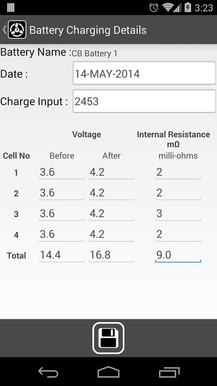Tap the app logo icon in header
The image size is (217, 386).
(x=17, y=30)
